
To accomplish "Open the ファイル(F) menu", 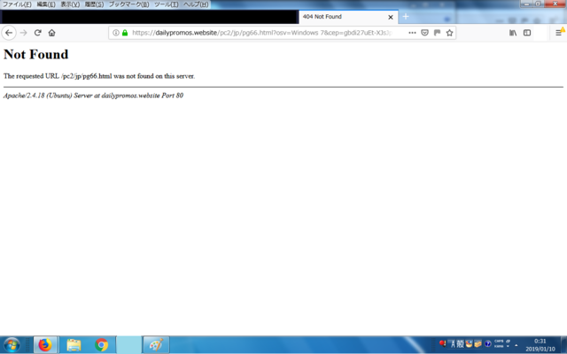I will point(17,4).
